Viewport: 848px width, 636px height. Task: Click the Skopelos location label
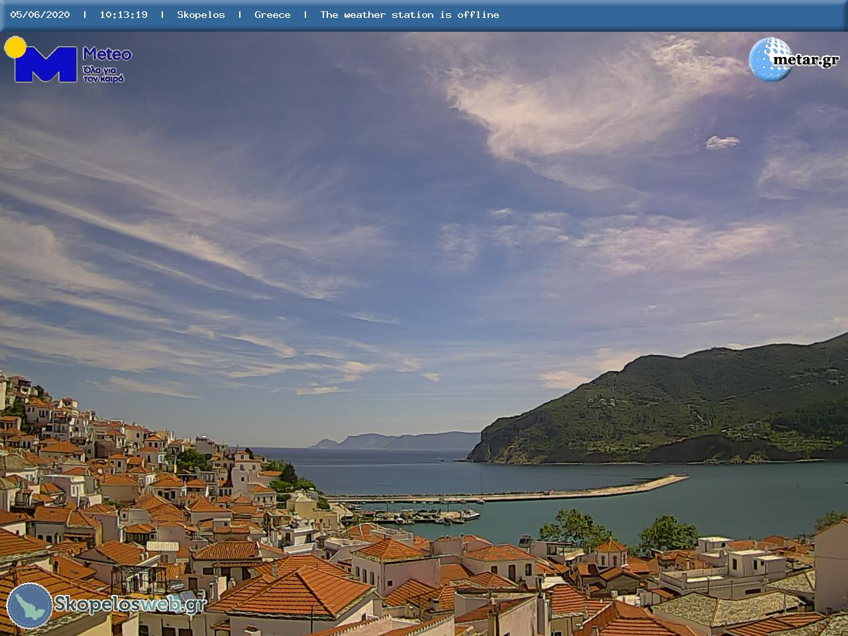(x=201, y=15)
